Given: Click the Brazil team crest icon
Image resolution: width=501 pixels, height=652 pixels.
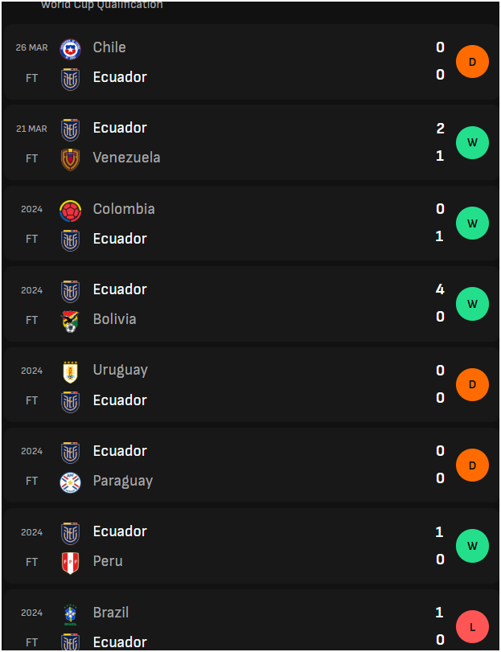Looking at the screenshot, I should click(x=70, y=614).
